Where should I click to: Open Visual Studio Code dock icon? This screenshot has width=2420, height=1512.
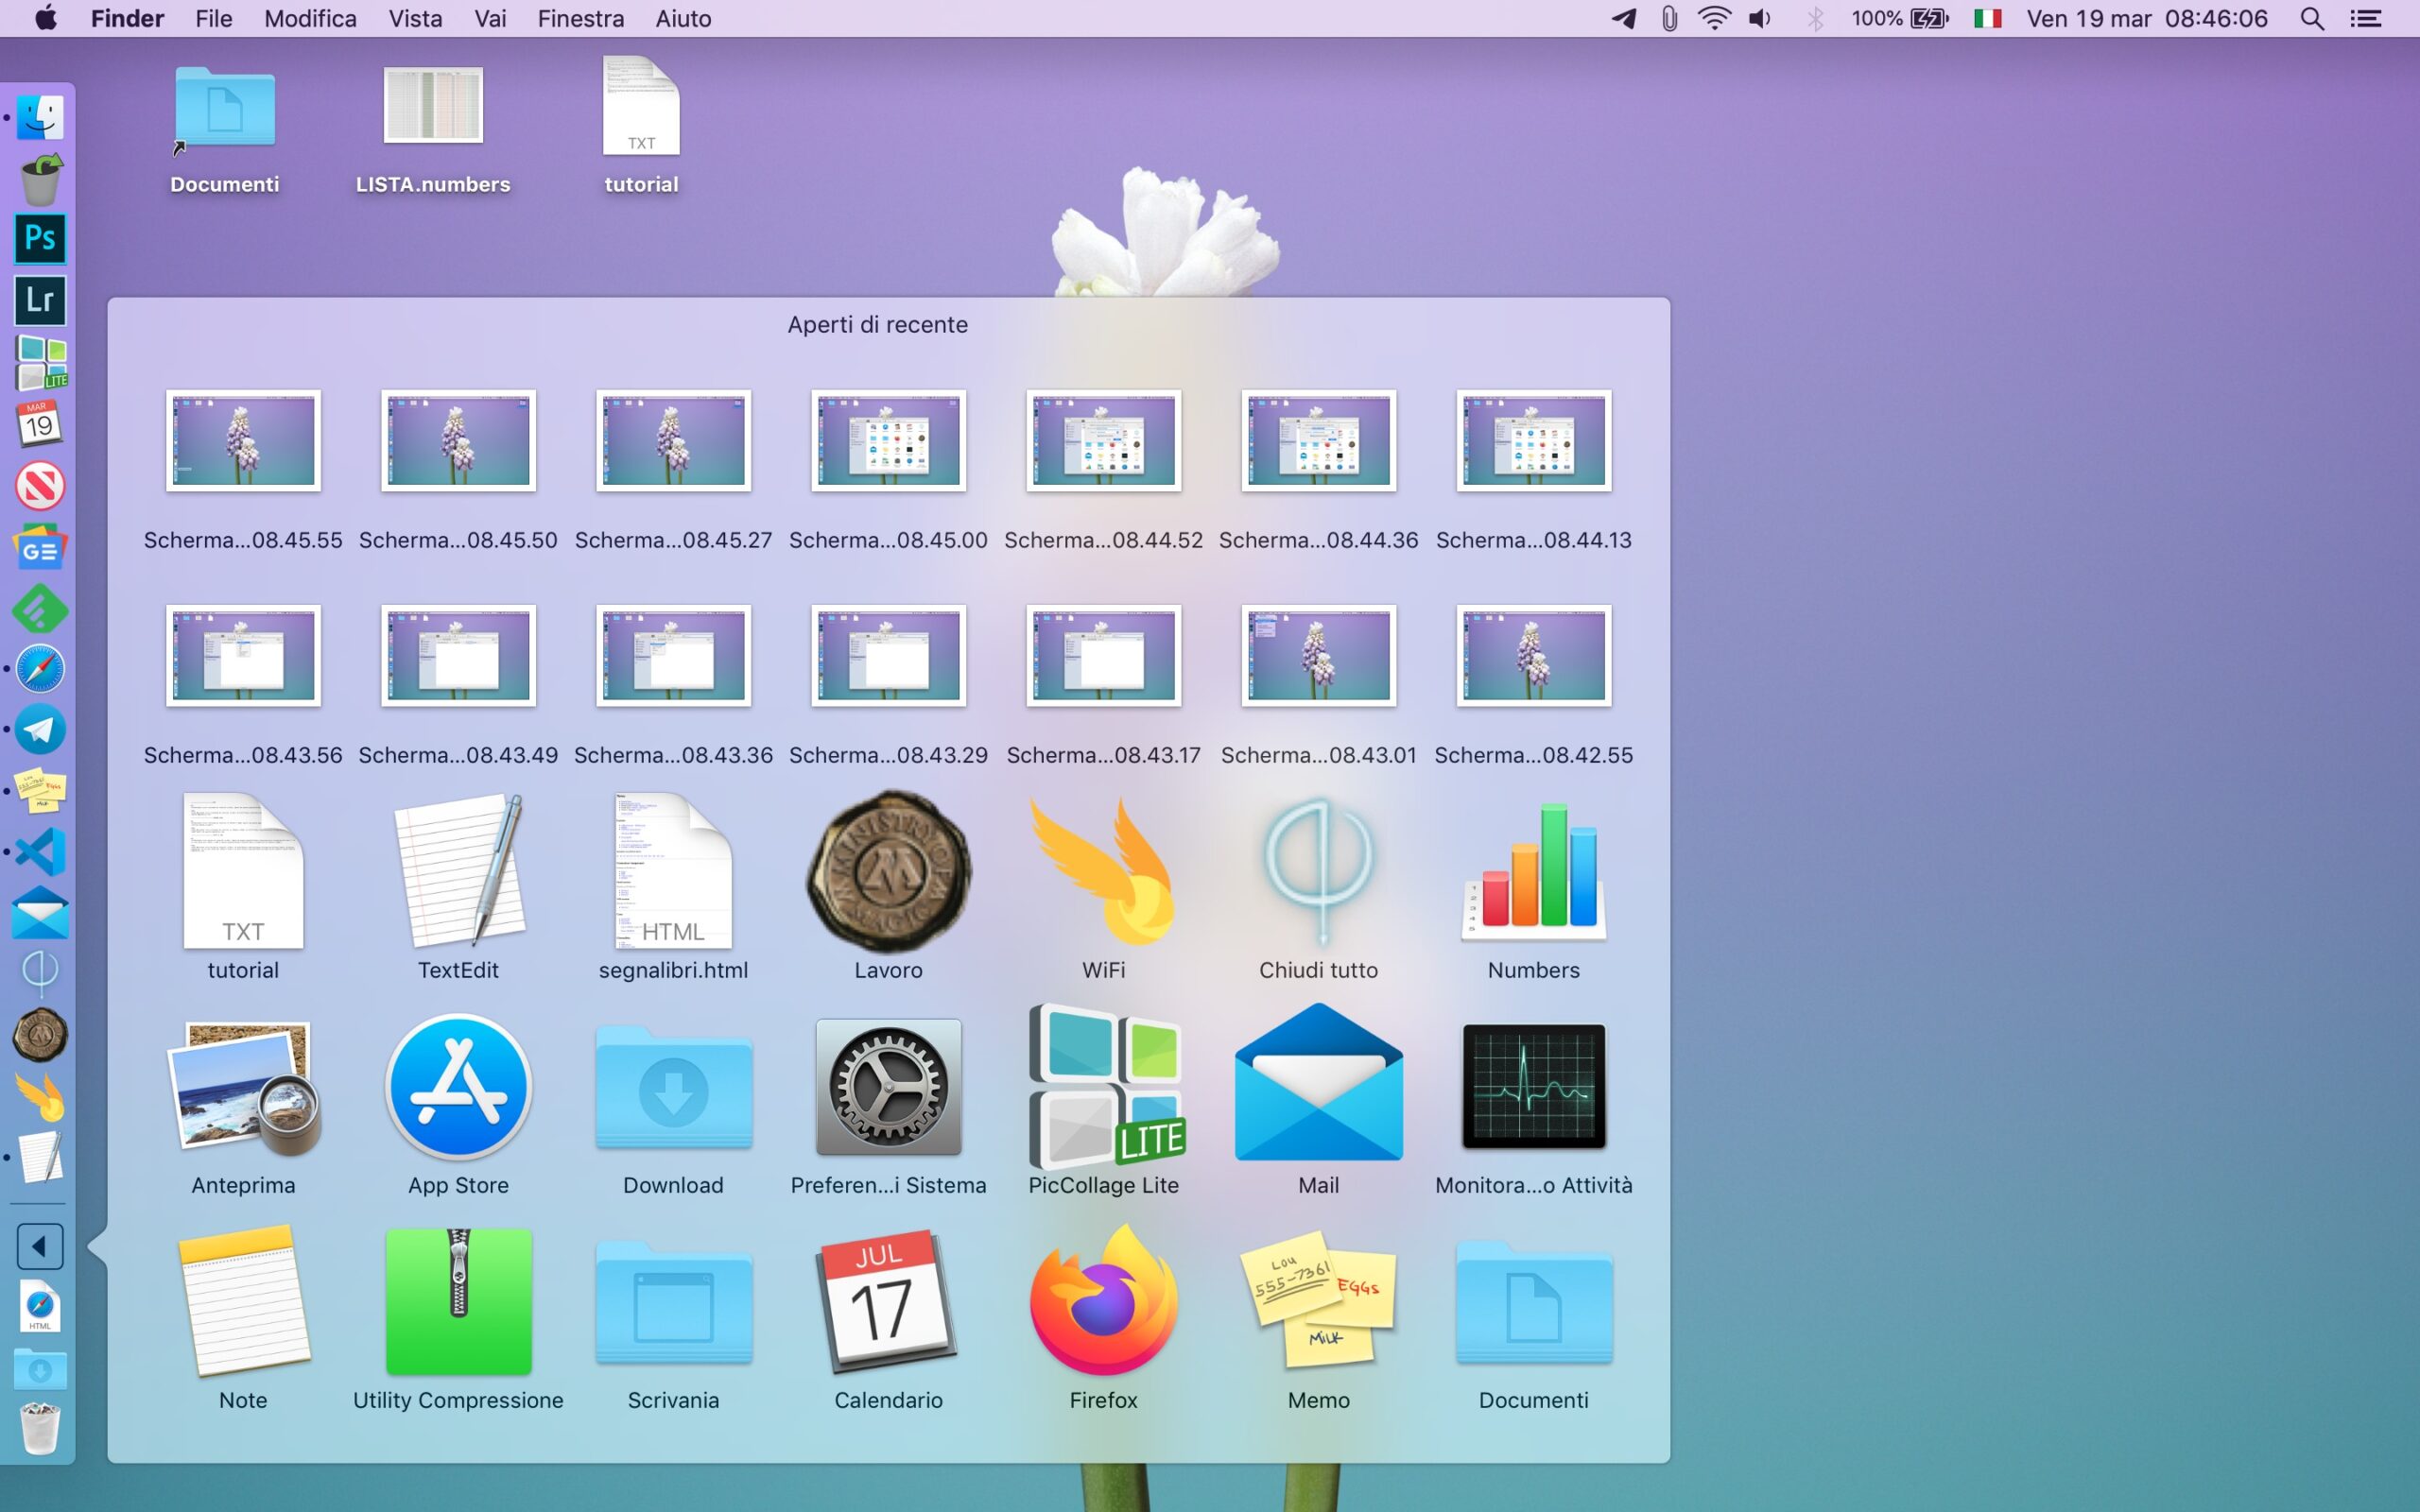click(x=40, y=852)
